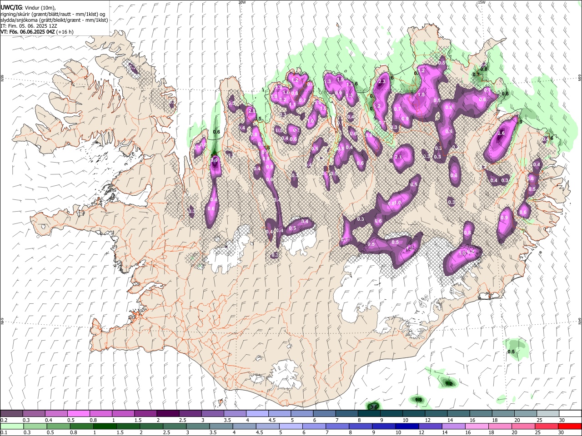Click the '20W' longitude label at the top
582x436 pixels.
242,2
